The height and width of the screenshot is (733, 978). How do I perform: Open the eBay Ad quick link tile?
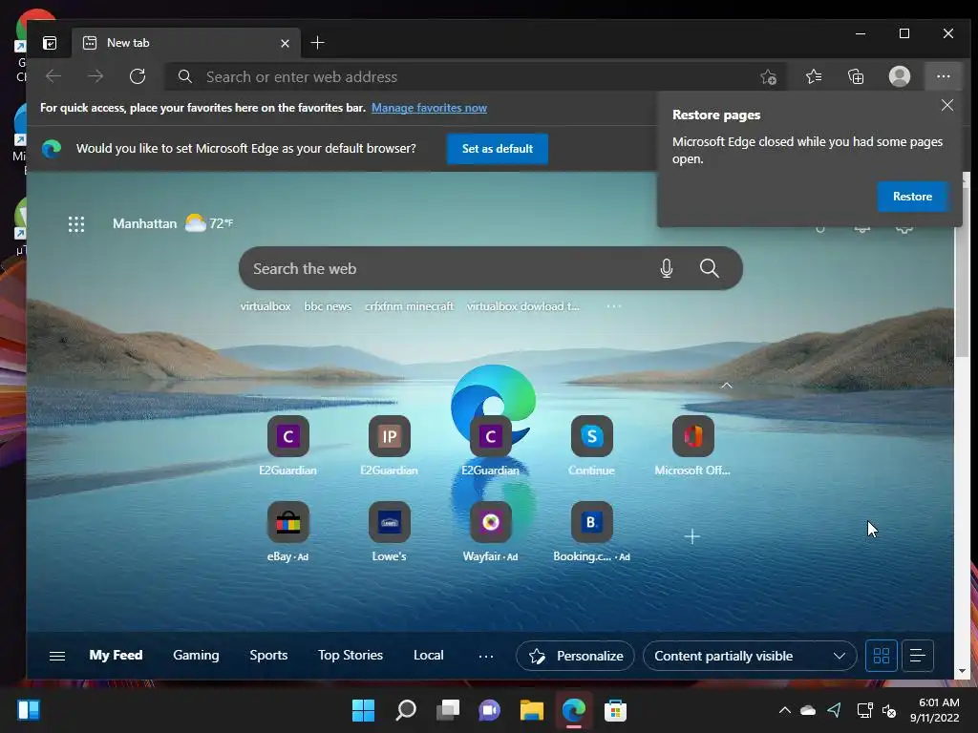pyautogui.click(x=288, y=532)
